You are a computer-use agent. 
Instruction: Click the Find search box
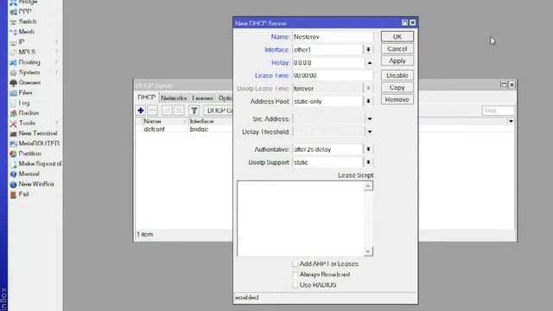tap(498, 111)
